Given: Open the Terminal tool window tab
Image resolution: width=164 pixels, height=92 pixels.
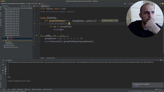Looking at the screenshot, I should click(27, 89).
